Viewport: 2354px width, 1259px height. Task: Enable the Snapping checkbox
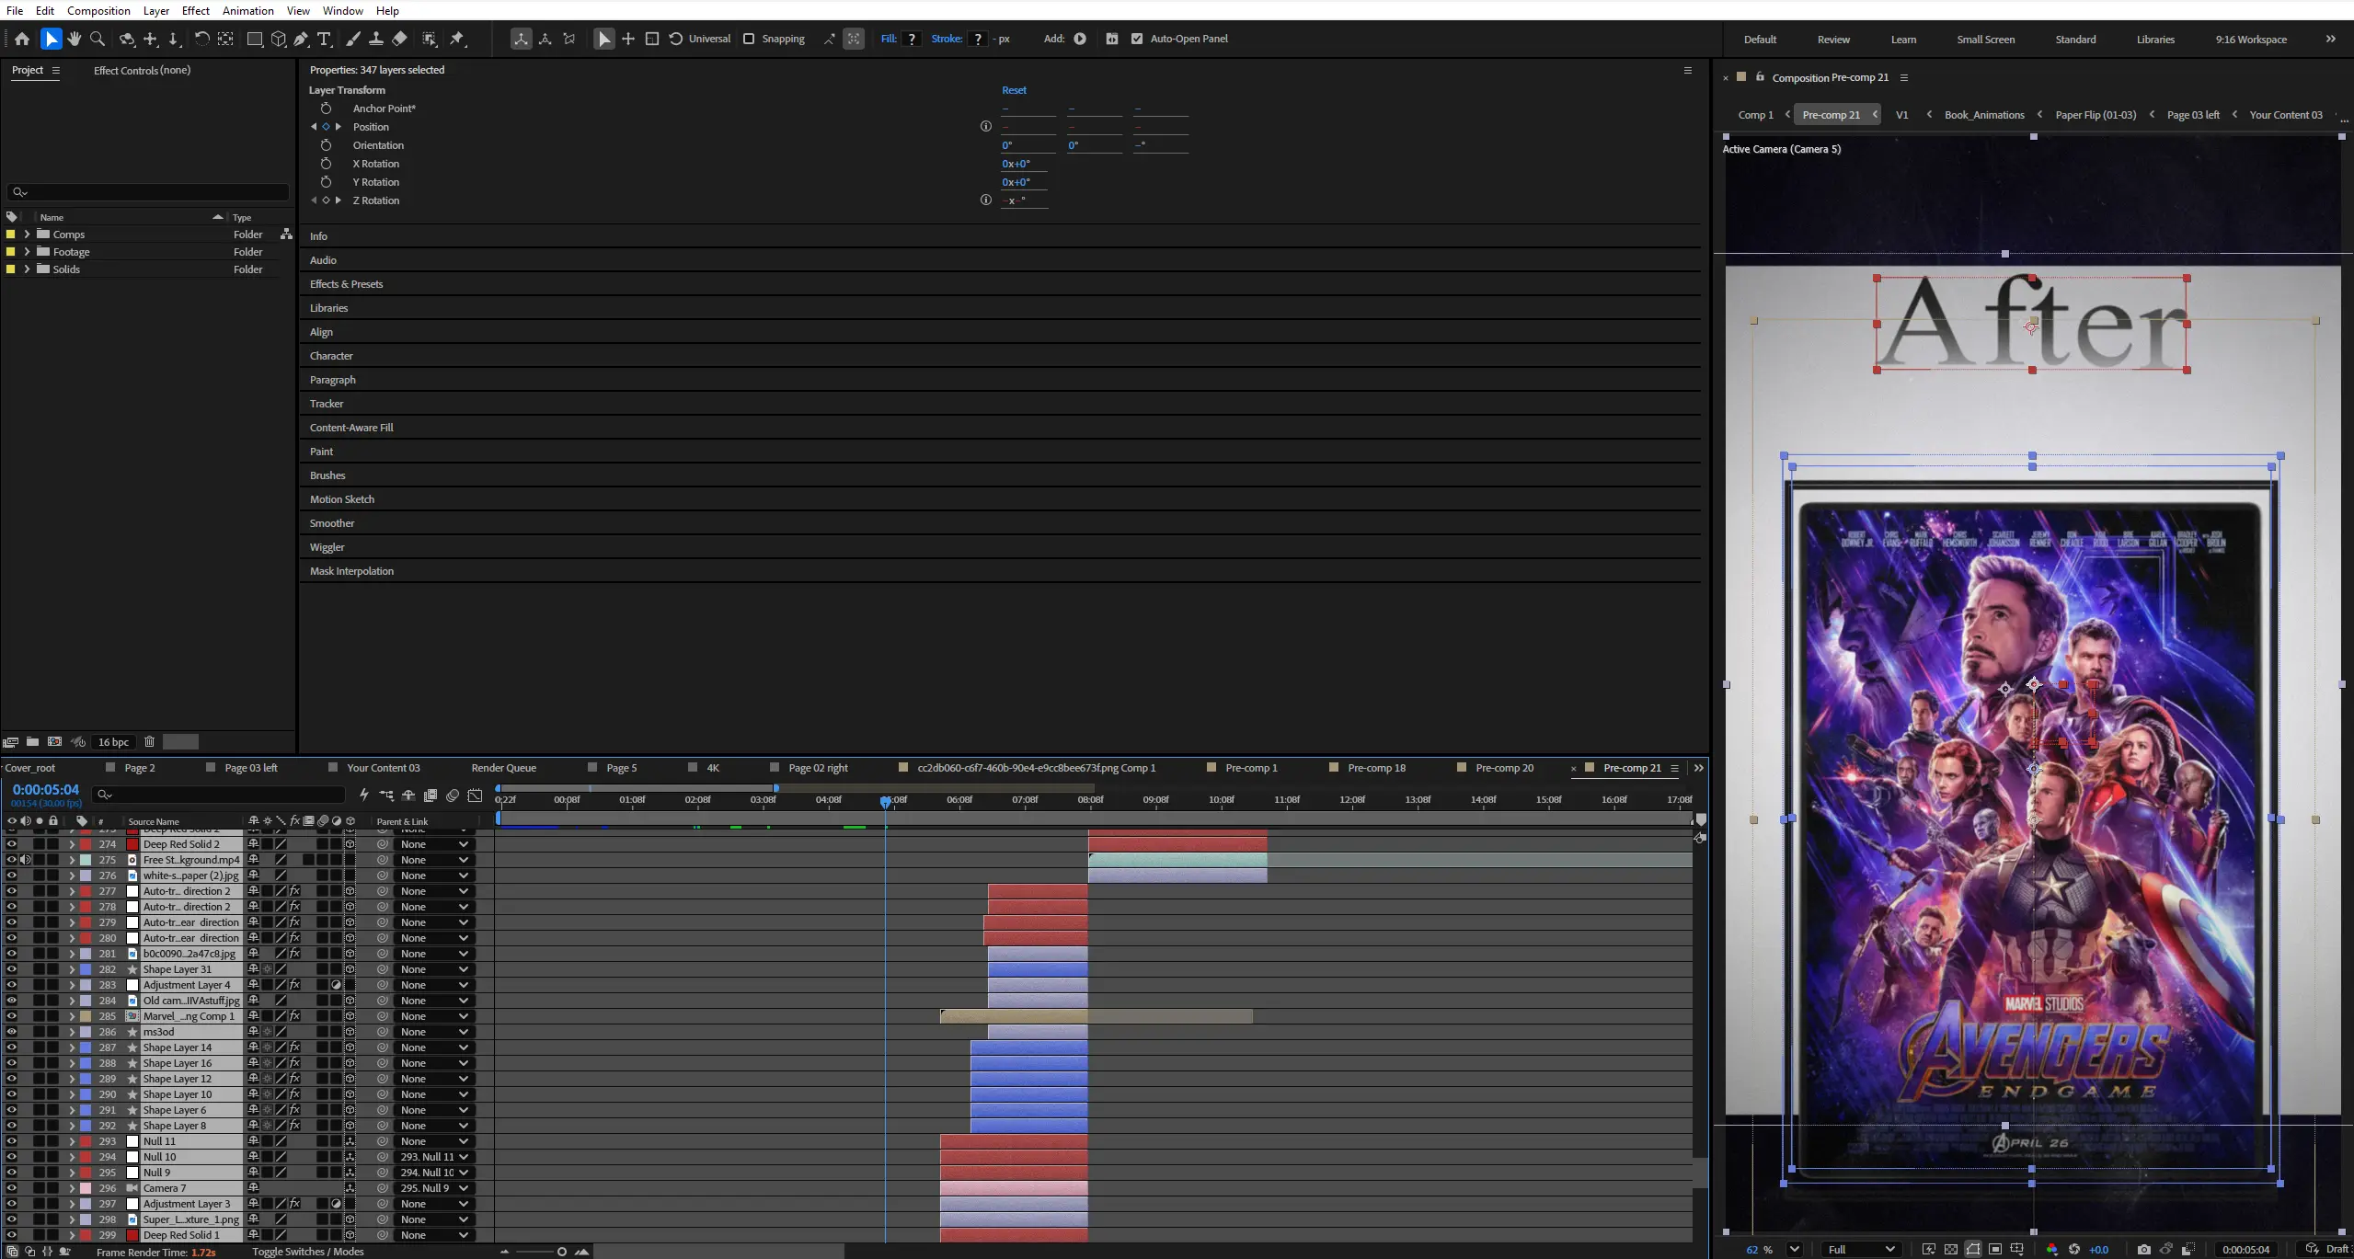749,39
